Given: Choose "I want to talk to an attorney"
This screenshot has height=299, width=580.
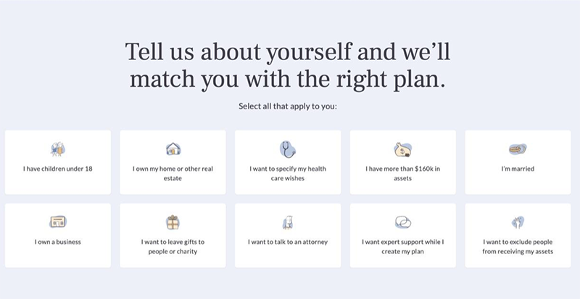Looking at the screenshot, I should (288, 242).
